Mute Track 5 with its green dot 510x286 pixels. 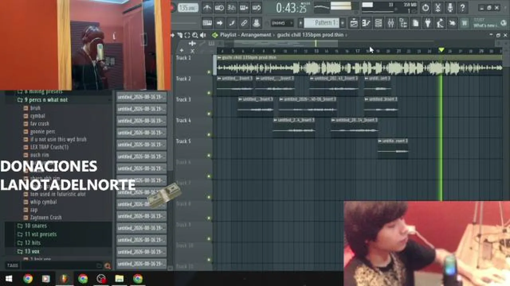tap(209, 156)
